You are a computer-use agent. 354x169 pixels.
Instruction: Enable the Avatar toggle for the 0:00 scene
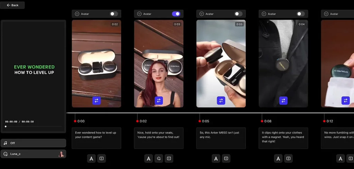click(x=113, y=14)
